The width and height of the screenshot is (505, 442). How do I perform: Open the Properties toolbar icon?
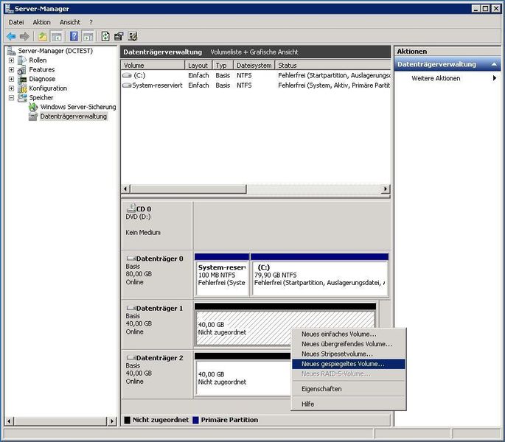pyautogui.click(x=119, y=36)
